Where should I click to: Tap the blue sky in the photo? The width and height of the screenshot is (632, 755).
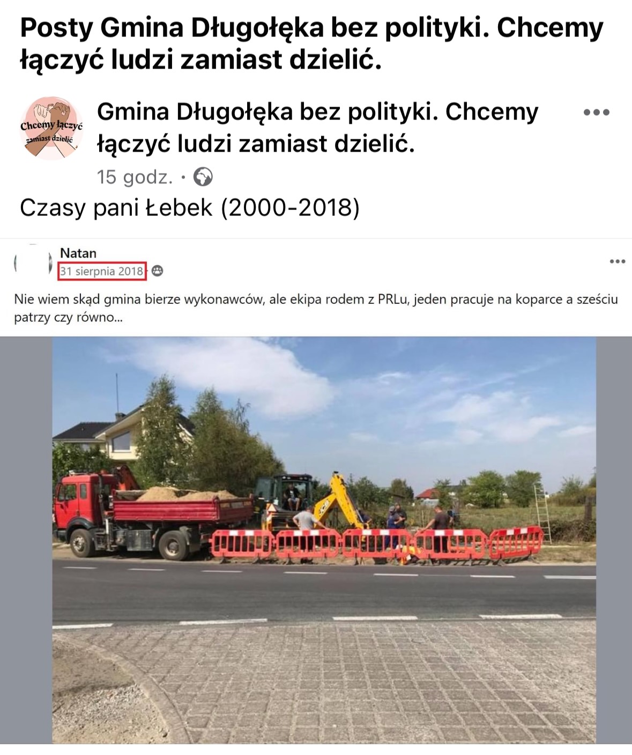375,391
